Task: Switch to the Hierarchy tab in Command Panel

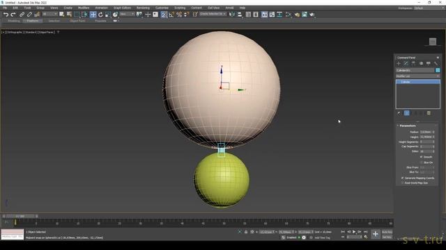Action: tap(413, 63)
